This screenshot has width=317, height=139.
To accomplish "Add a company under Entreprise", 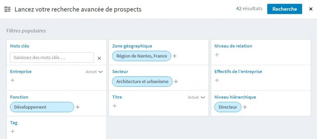I will point(13,80).
